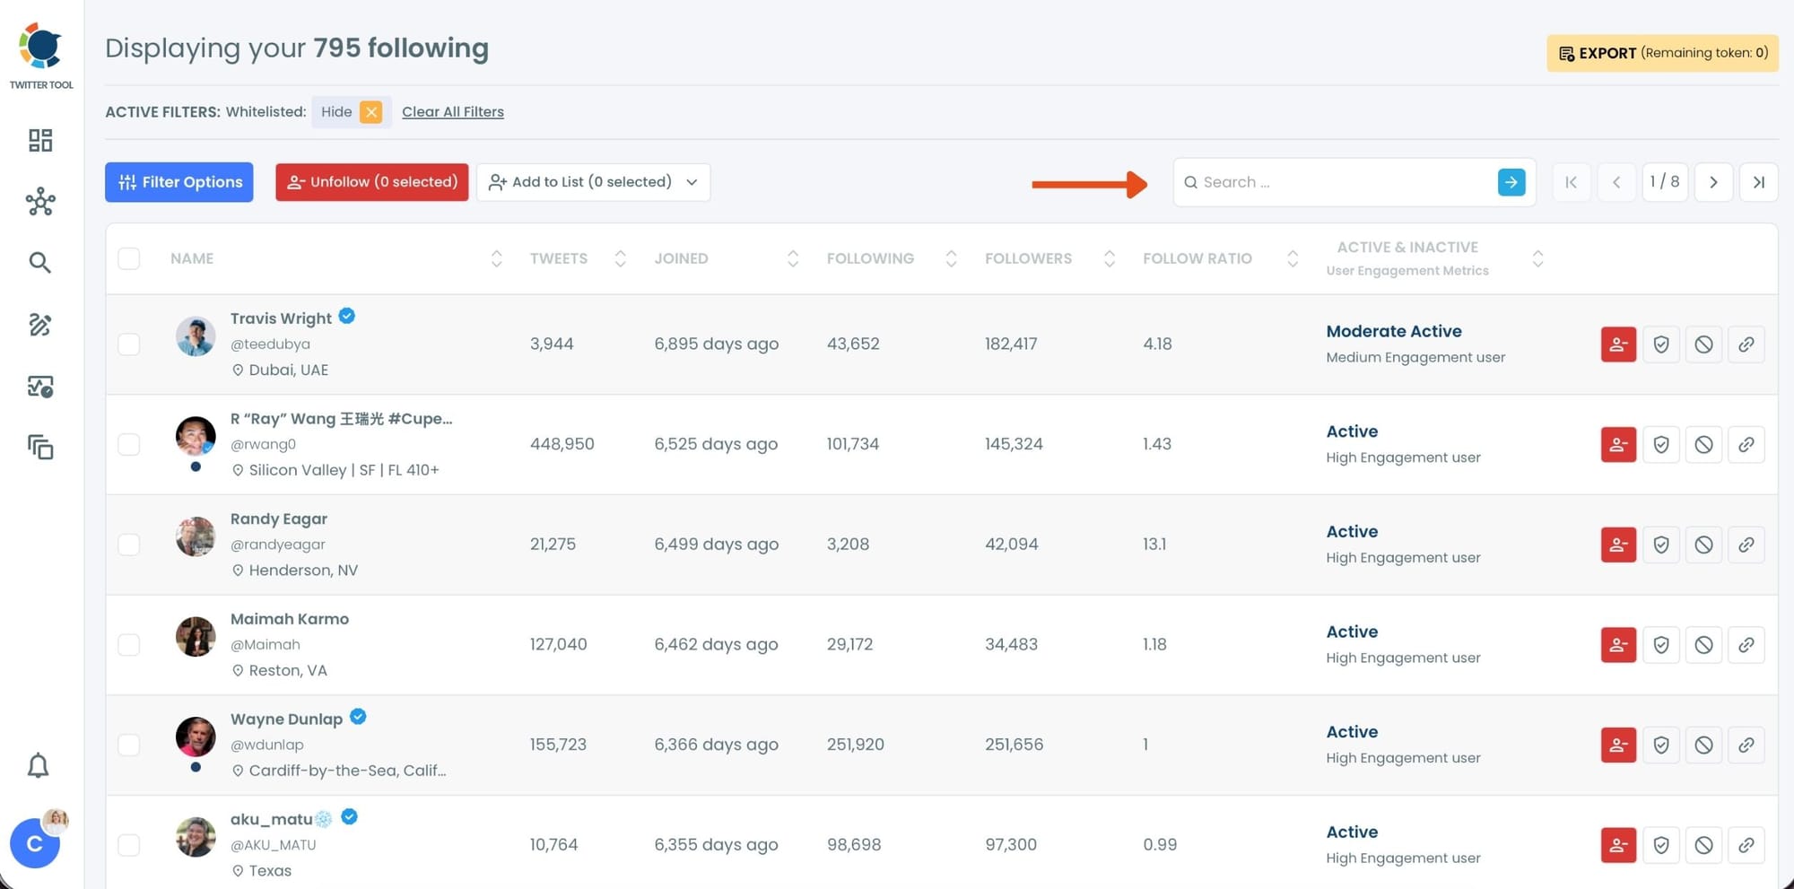Image resolution: width=1794 pixels, height=889 pixels.
Task: Open the dashboard panel from the sidebar
Action: point(39,140)
